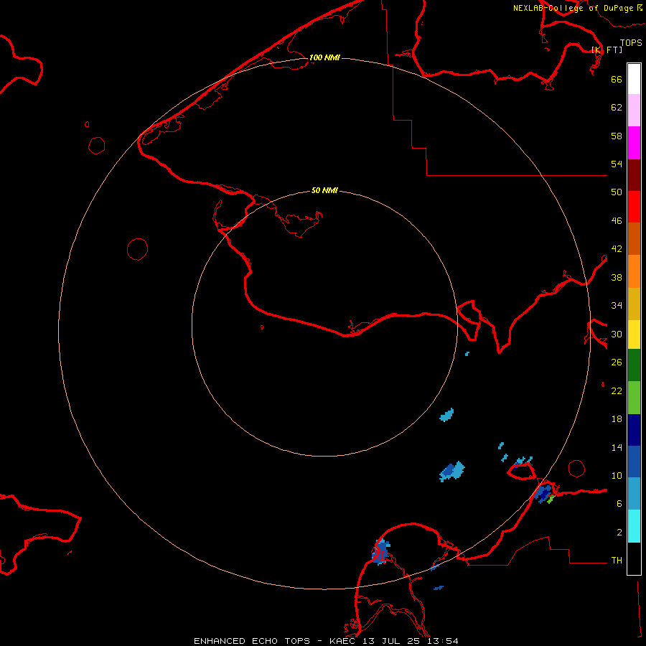Click the bright orange legend swatch
Screen dimensions: 646x646
634,271
